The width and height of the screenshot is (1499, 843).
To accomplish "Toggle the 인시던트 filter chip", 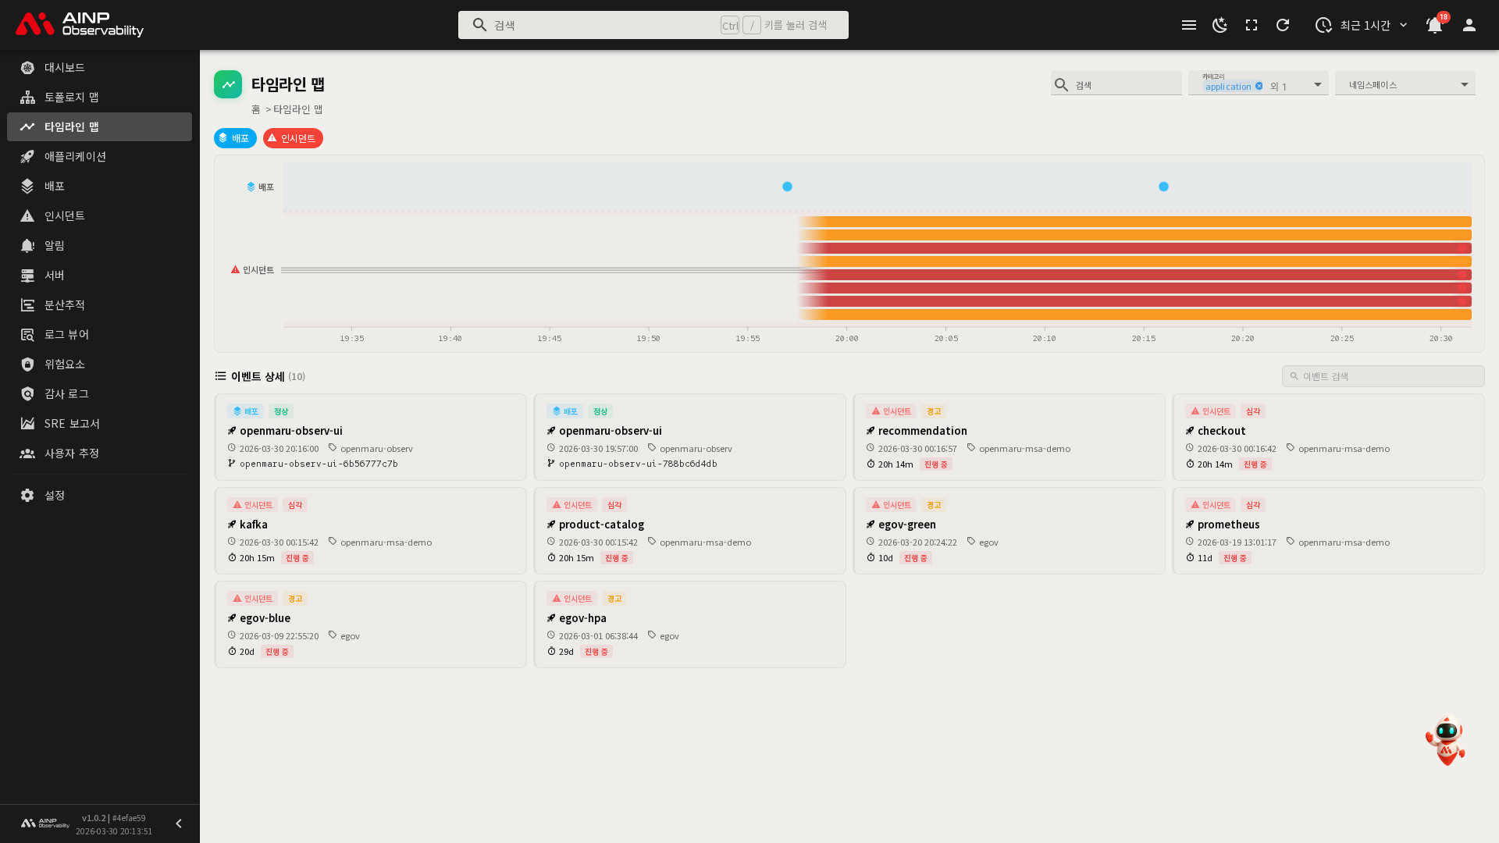I will [293, 138].
